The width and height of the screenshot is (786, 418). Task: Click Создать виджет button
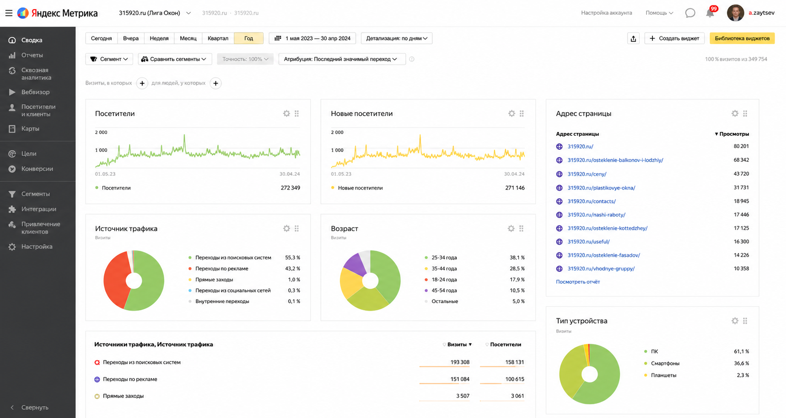(x=674, y=38)
